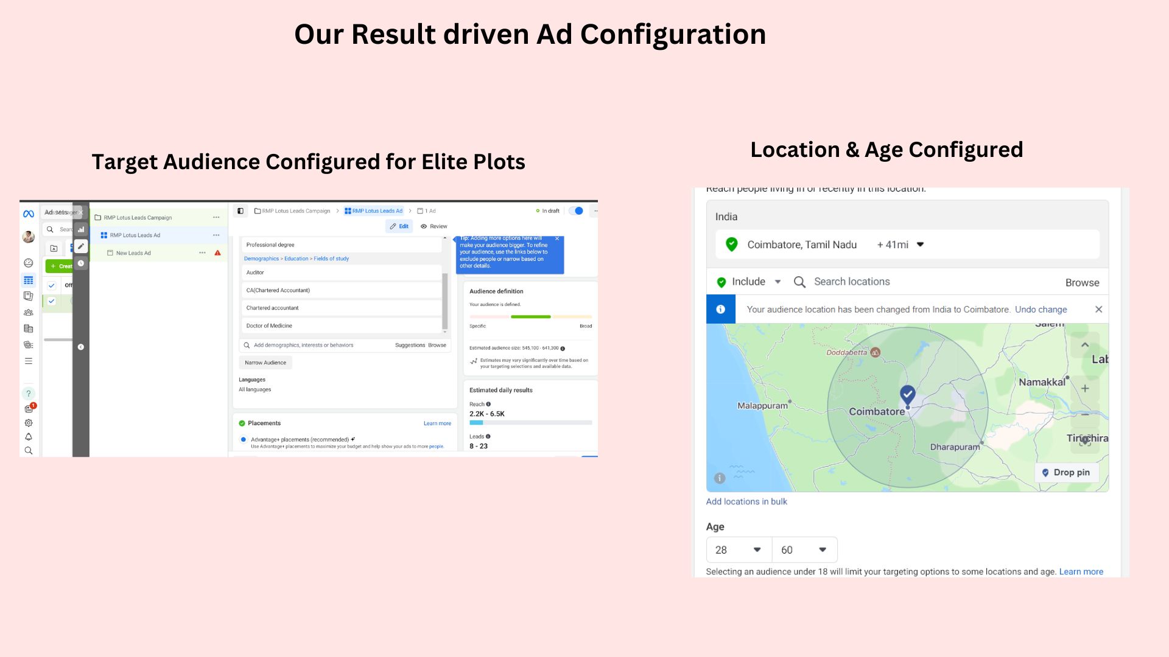Select New Leads Ad tree item
The image size is (1169, 657).
click(x=158, y=252)
